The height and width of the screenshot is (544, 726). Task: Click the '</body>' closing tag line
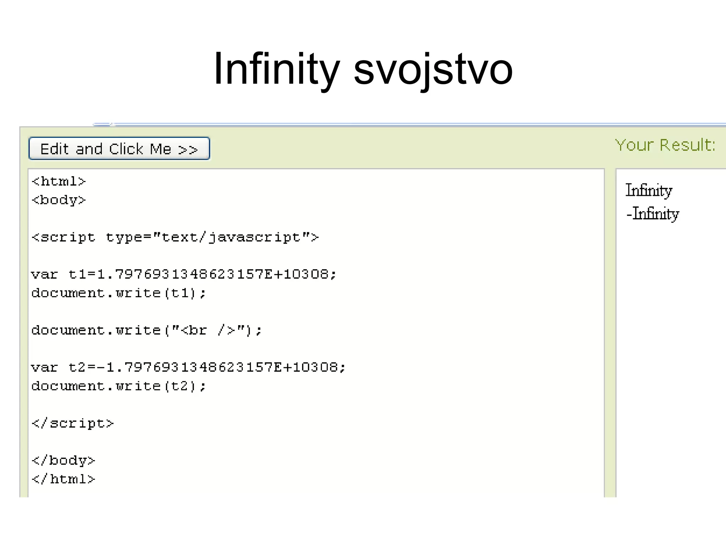pyautogui.click(x=63, y=460)
